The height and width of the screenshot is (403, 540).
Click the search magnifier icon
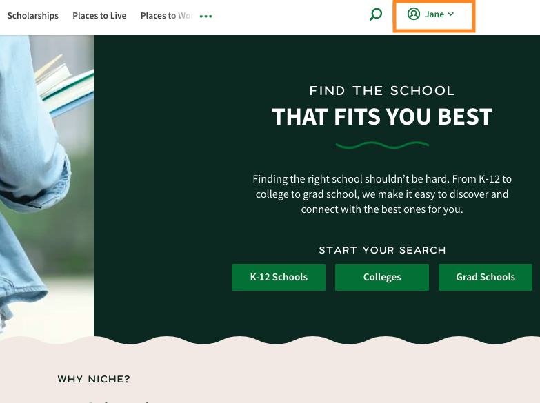376,14
